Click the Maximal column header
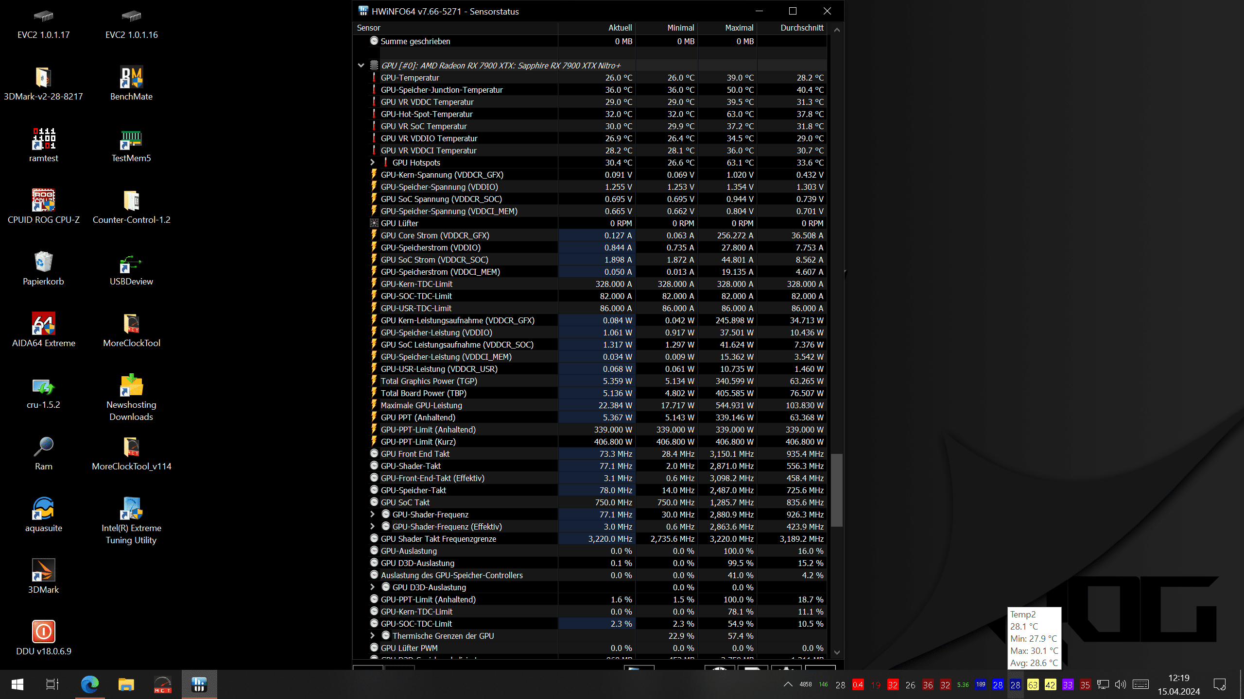This screenshot has height=699, width=1244. pos(739,28)
